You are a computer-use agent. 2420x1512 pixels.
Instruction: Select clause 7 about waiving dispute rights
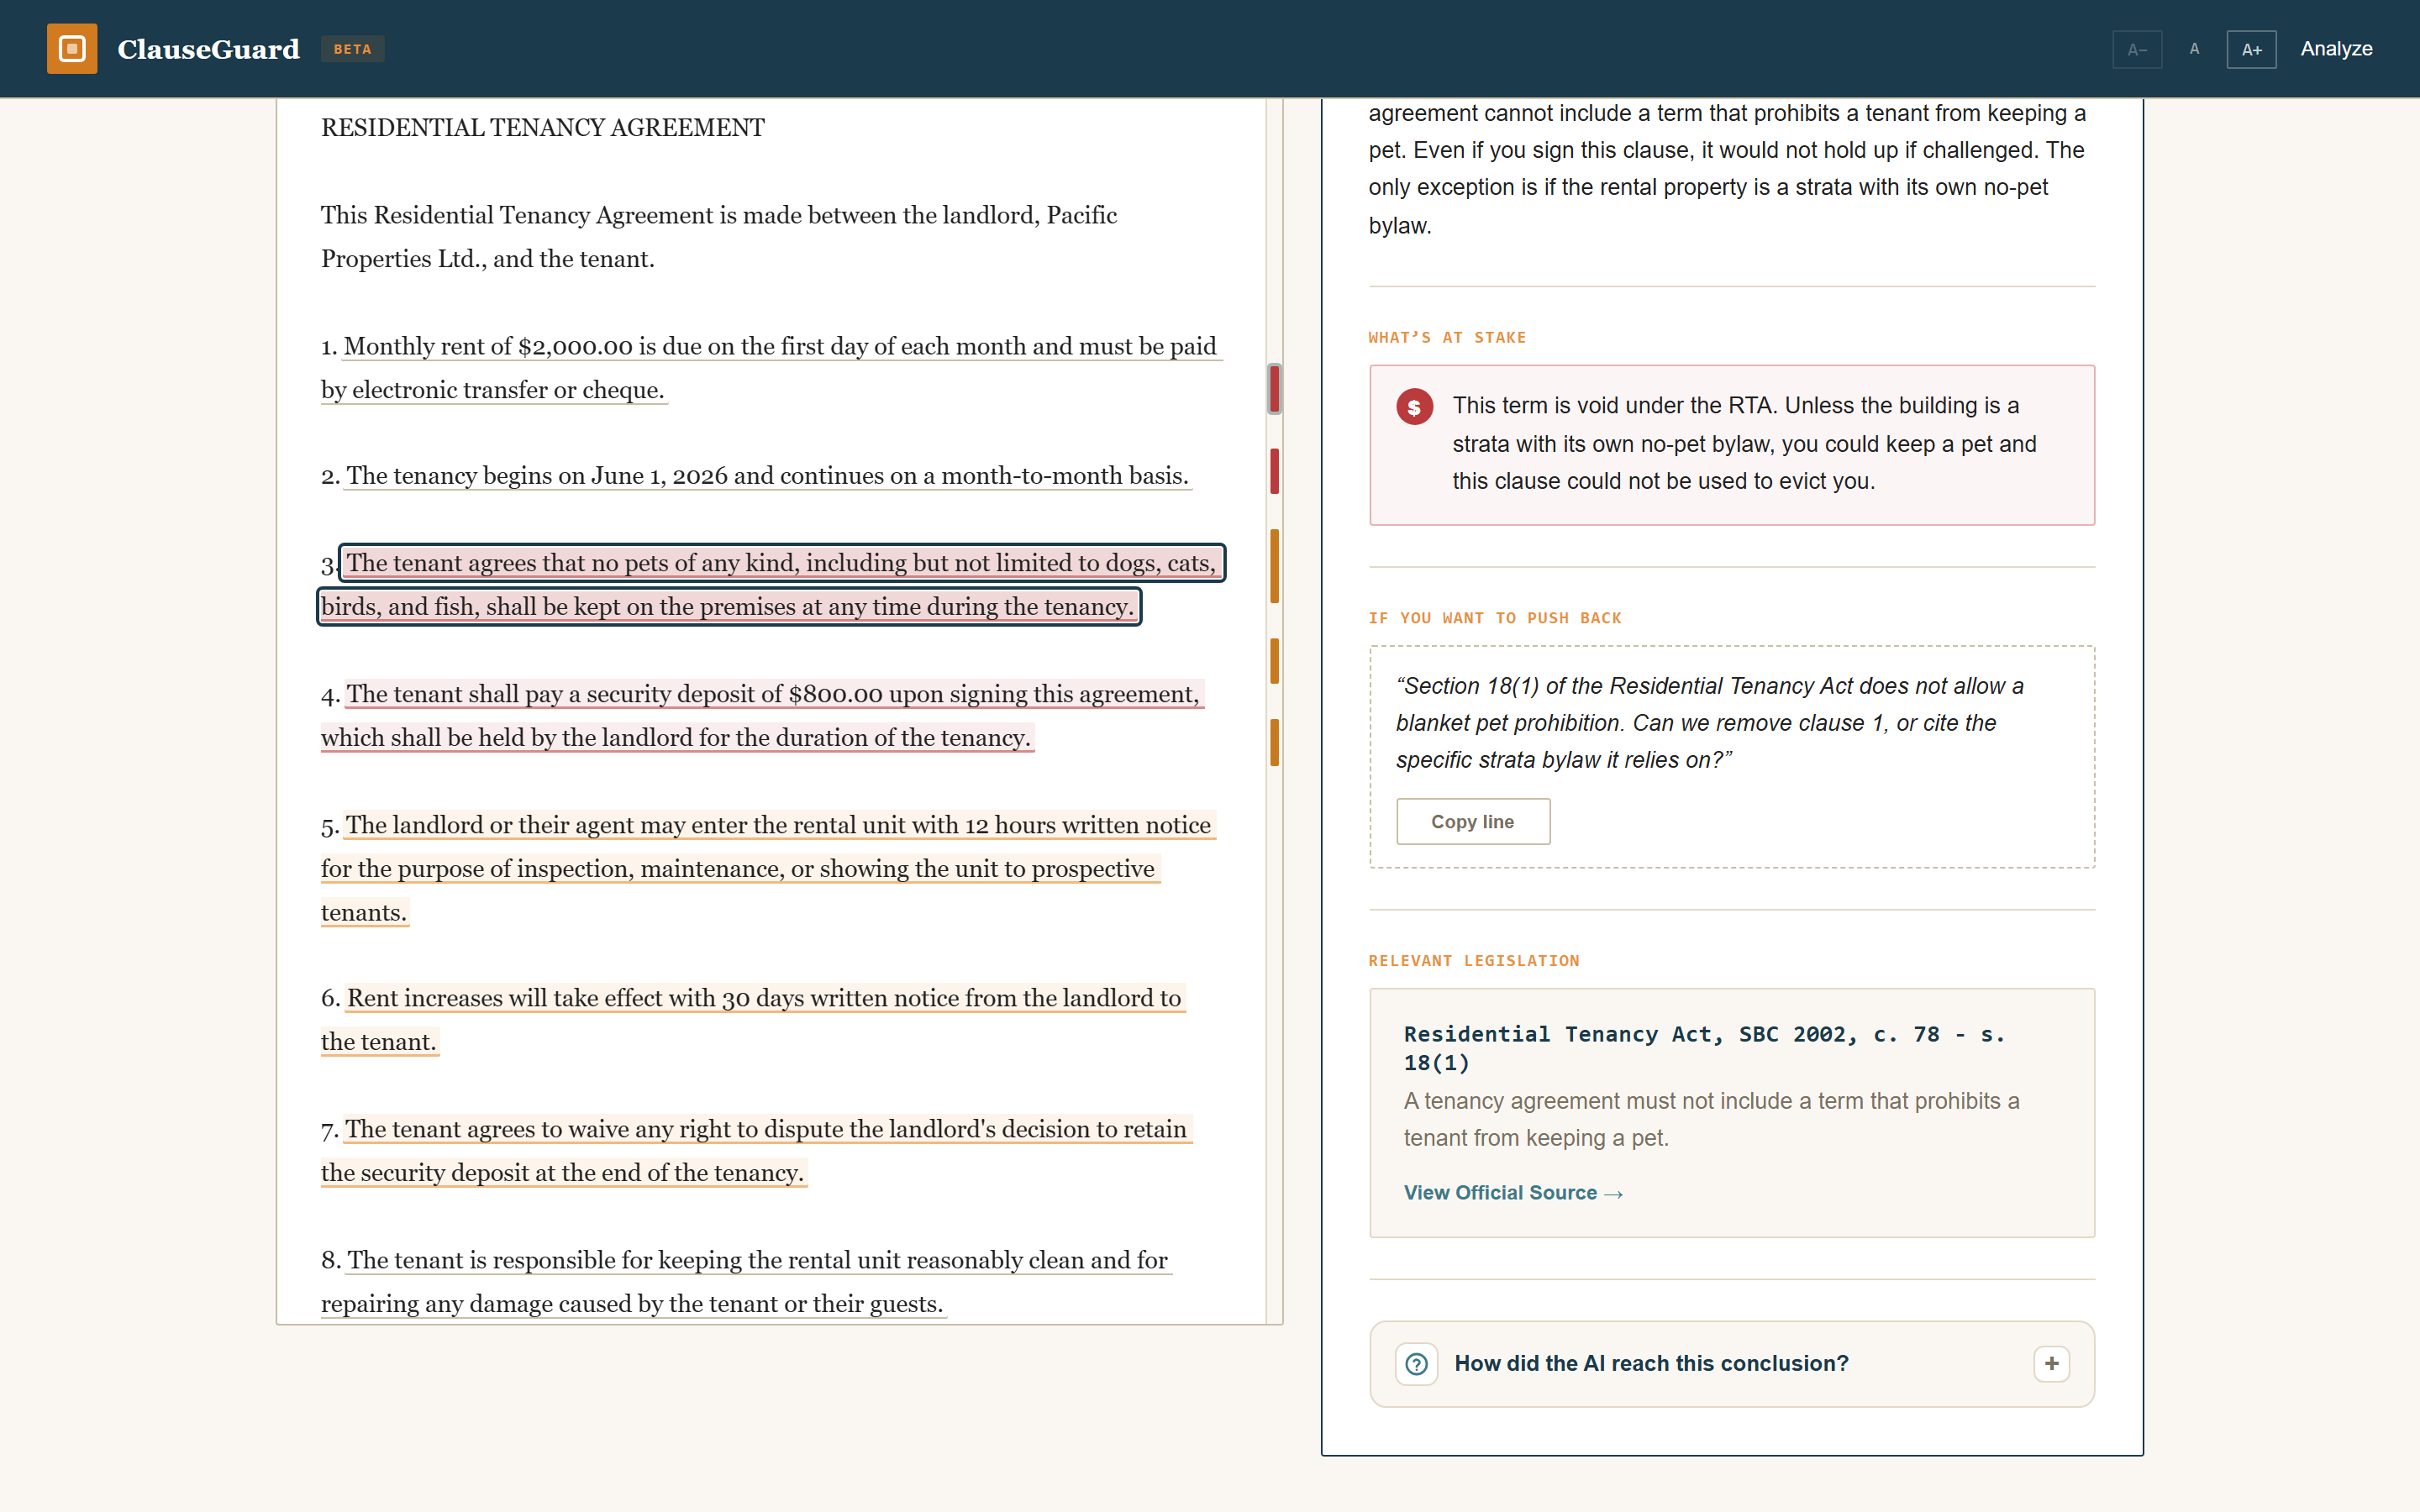(757, 1151)
